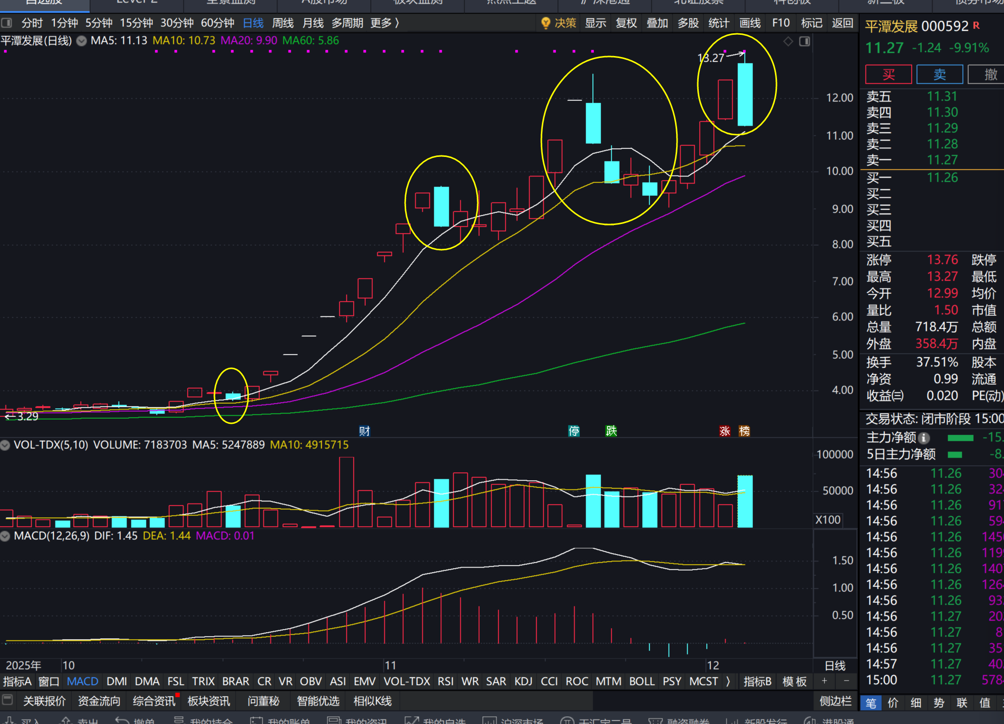Click 侧边栏 sidebar toggle button
This screenshot has width=1004, height=724.
coord(835,701)
